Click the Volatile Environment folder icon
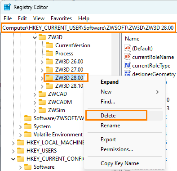The height and width of the screenshot is (171, 177). click(28, 135)
